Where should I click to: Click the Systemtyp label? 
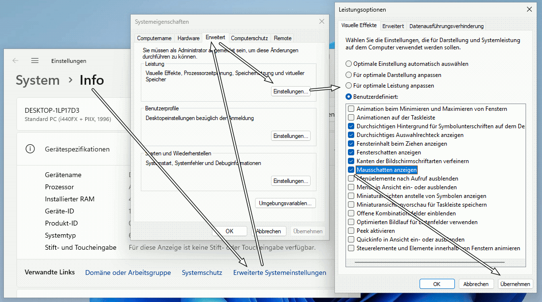(x=60, y=235)
